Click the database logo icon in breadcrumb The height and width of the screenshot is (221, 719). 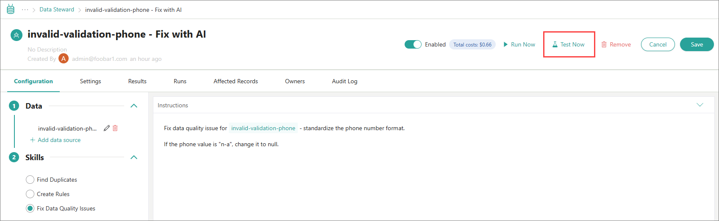11,9
